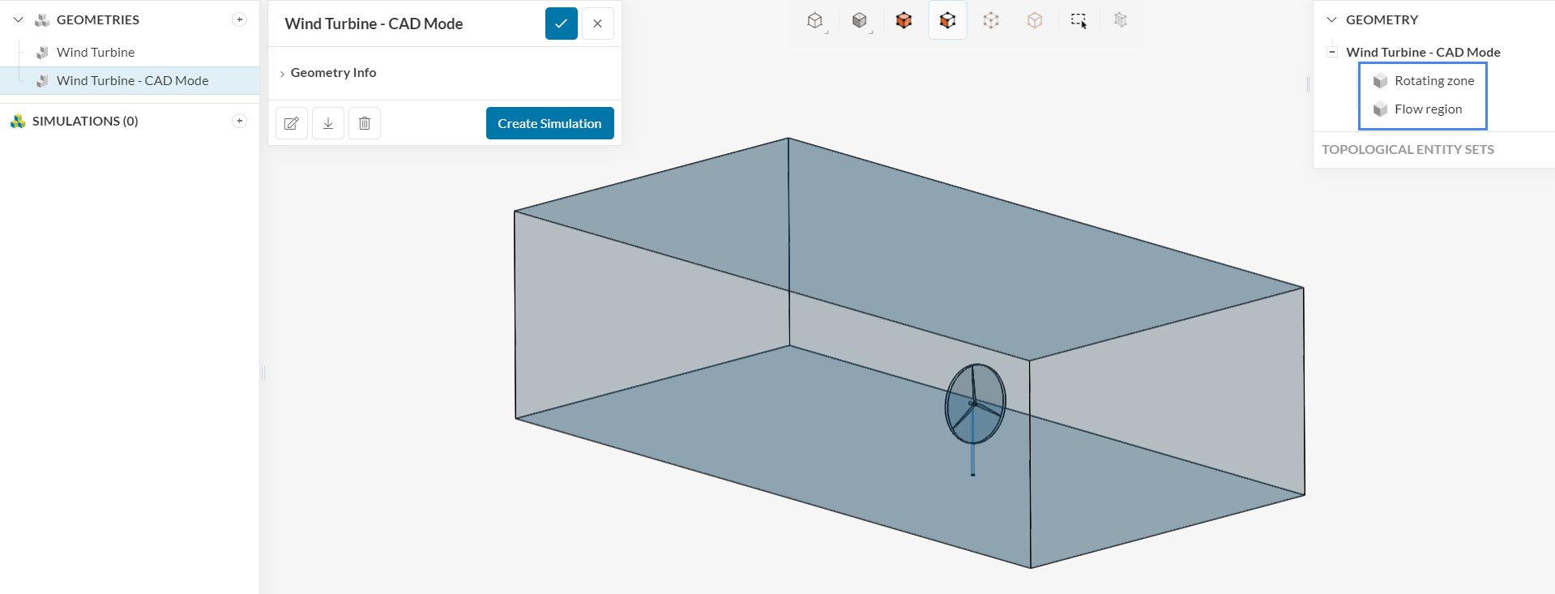
Task: Collapse the GEOMETRY panel on the right
Action: click(x=1331, y=19)
